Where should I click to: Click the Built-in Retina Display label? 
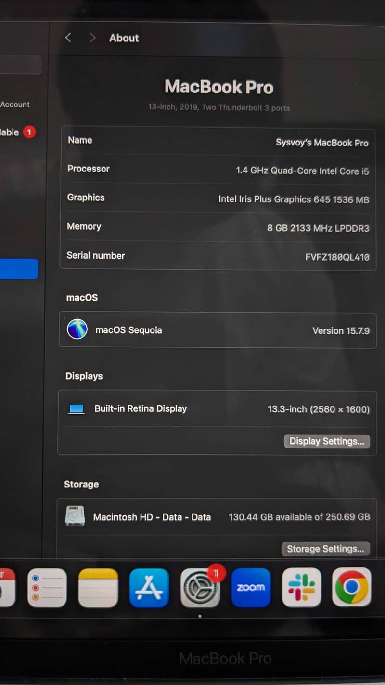click(141, 408)
